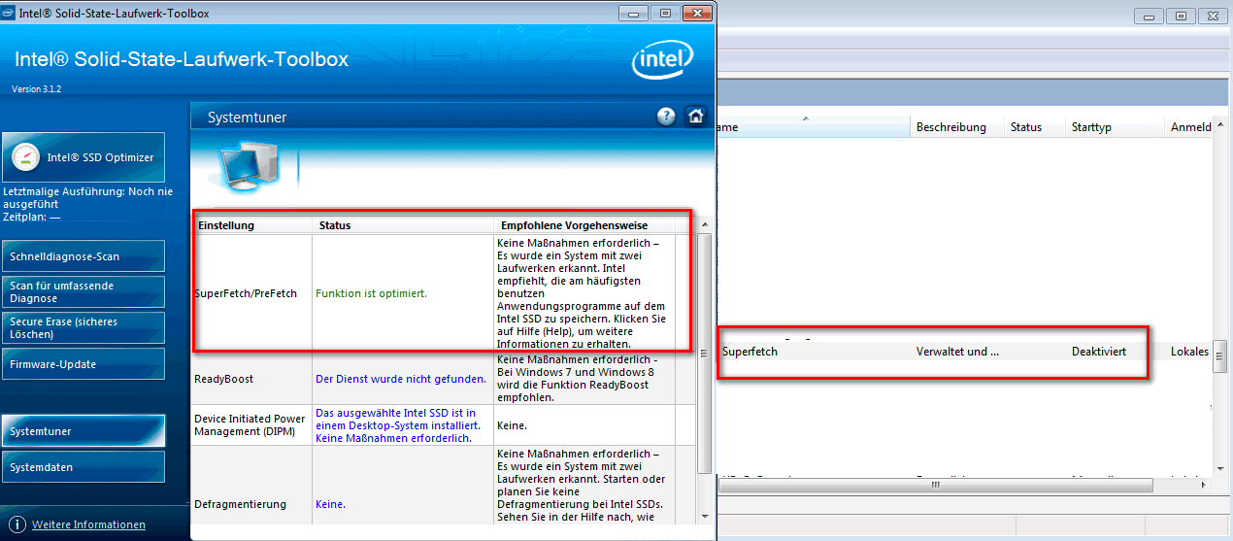Maximize the Services window

pos(1181,16)
